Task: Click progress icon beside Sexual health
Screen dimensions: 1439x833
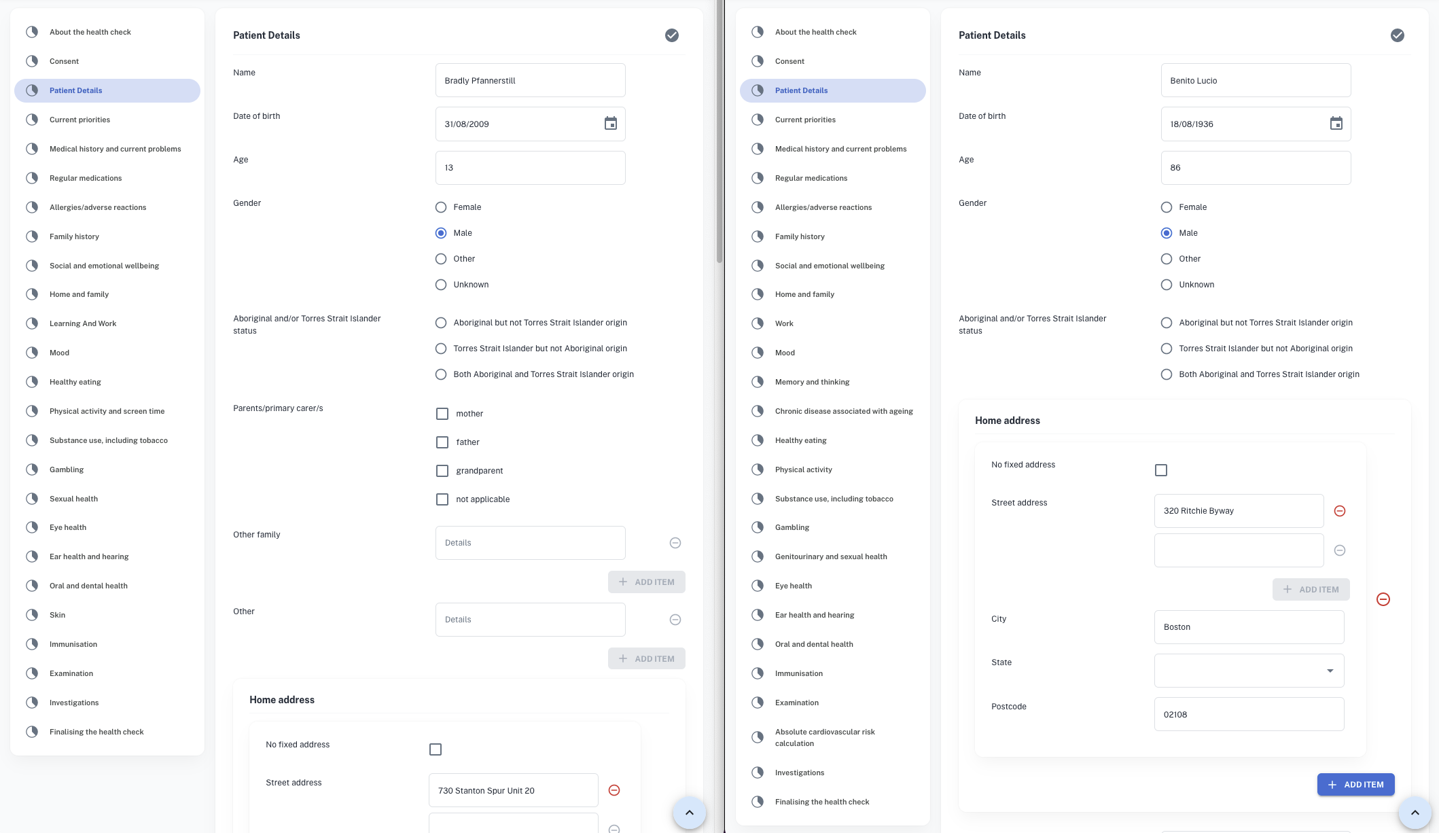Action: [32, 499]
